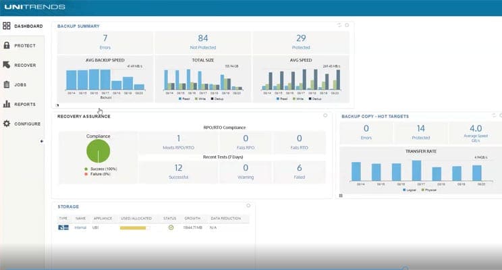This screenshot has height=270, width=502.
Task: Toggle Dedup legend under Avg Speed chart
Action: tap(315, 99)
